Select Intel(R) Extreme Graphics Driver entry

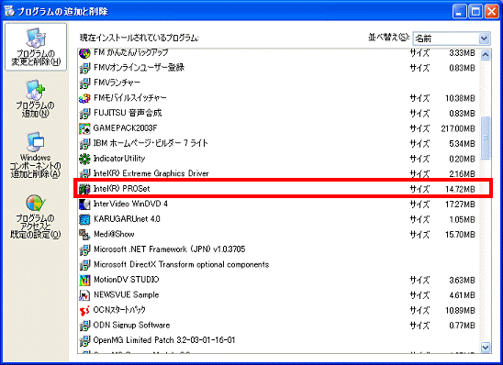(278, 173)
